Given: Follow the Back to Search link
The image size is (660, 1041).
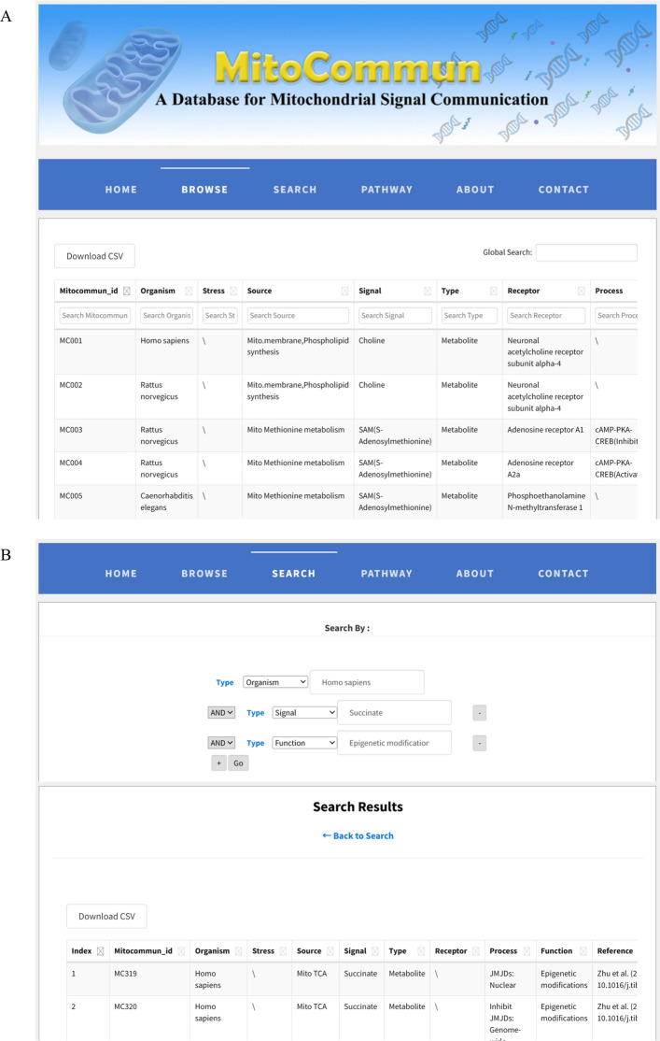Looking at the screenshot, I should coord(358,835).
